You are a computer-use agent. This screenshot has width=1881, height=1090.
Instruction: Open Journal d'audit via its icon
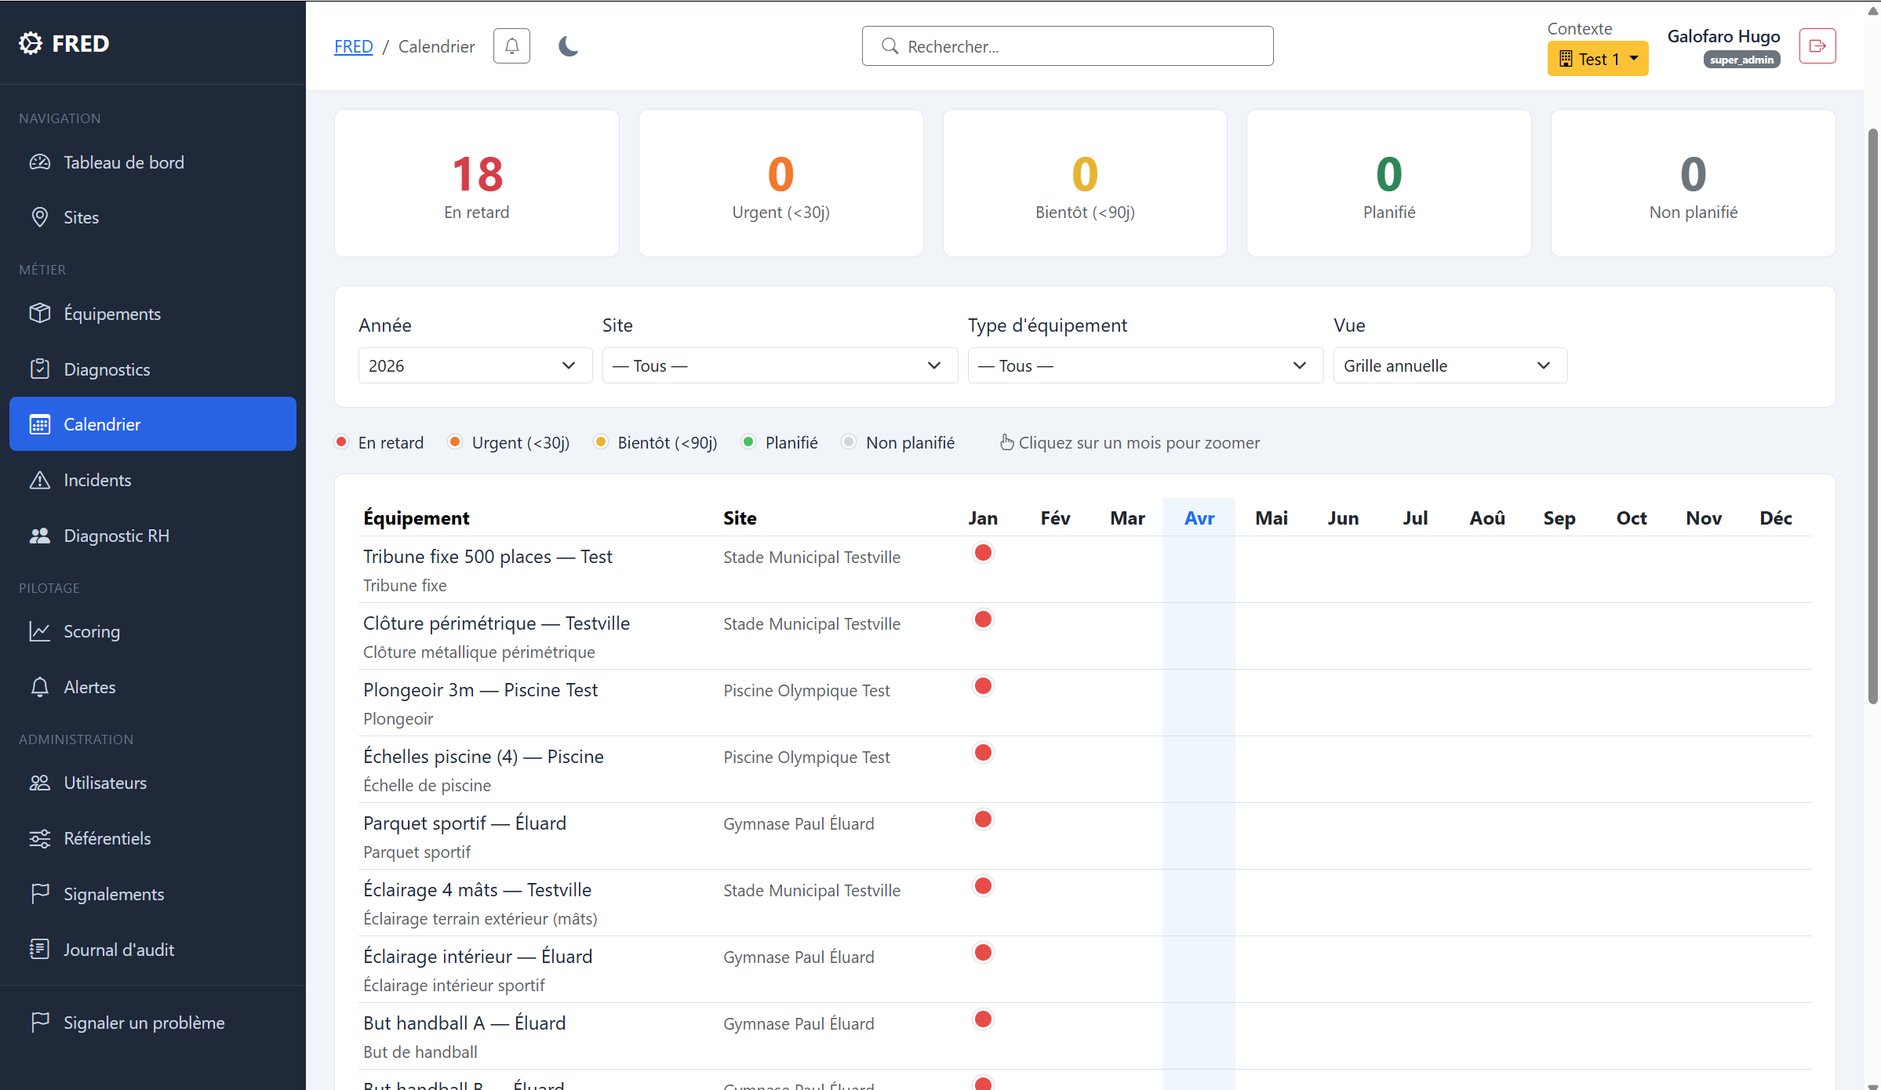coord(39,949)
